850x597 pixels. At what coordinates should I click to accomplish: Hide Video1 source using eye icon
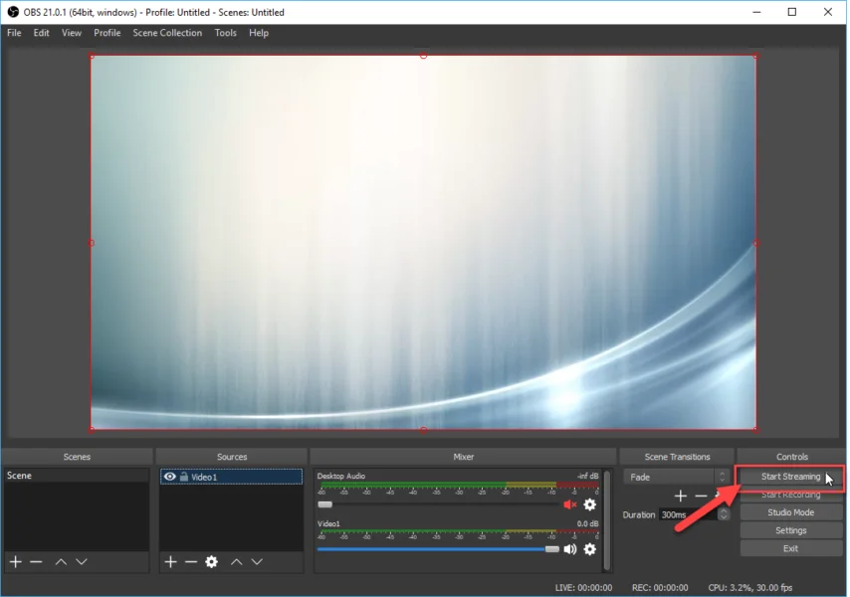point(170,478)
